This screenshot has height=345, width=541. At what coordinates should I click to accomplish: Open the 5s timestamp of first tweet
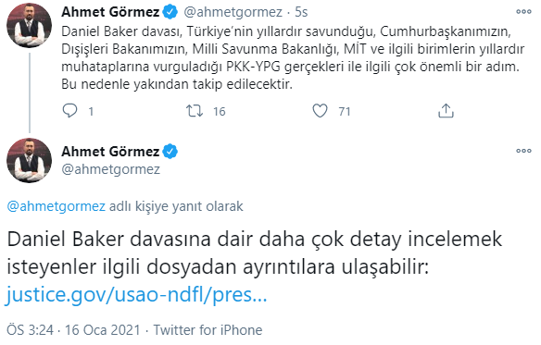301,12
